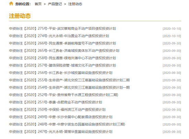Open 255号 生命资产三江港二期 entry
189x139 pixels.
pos(69,80)
